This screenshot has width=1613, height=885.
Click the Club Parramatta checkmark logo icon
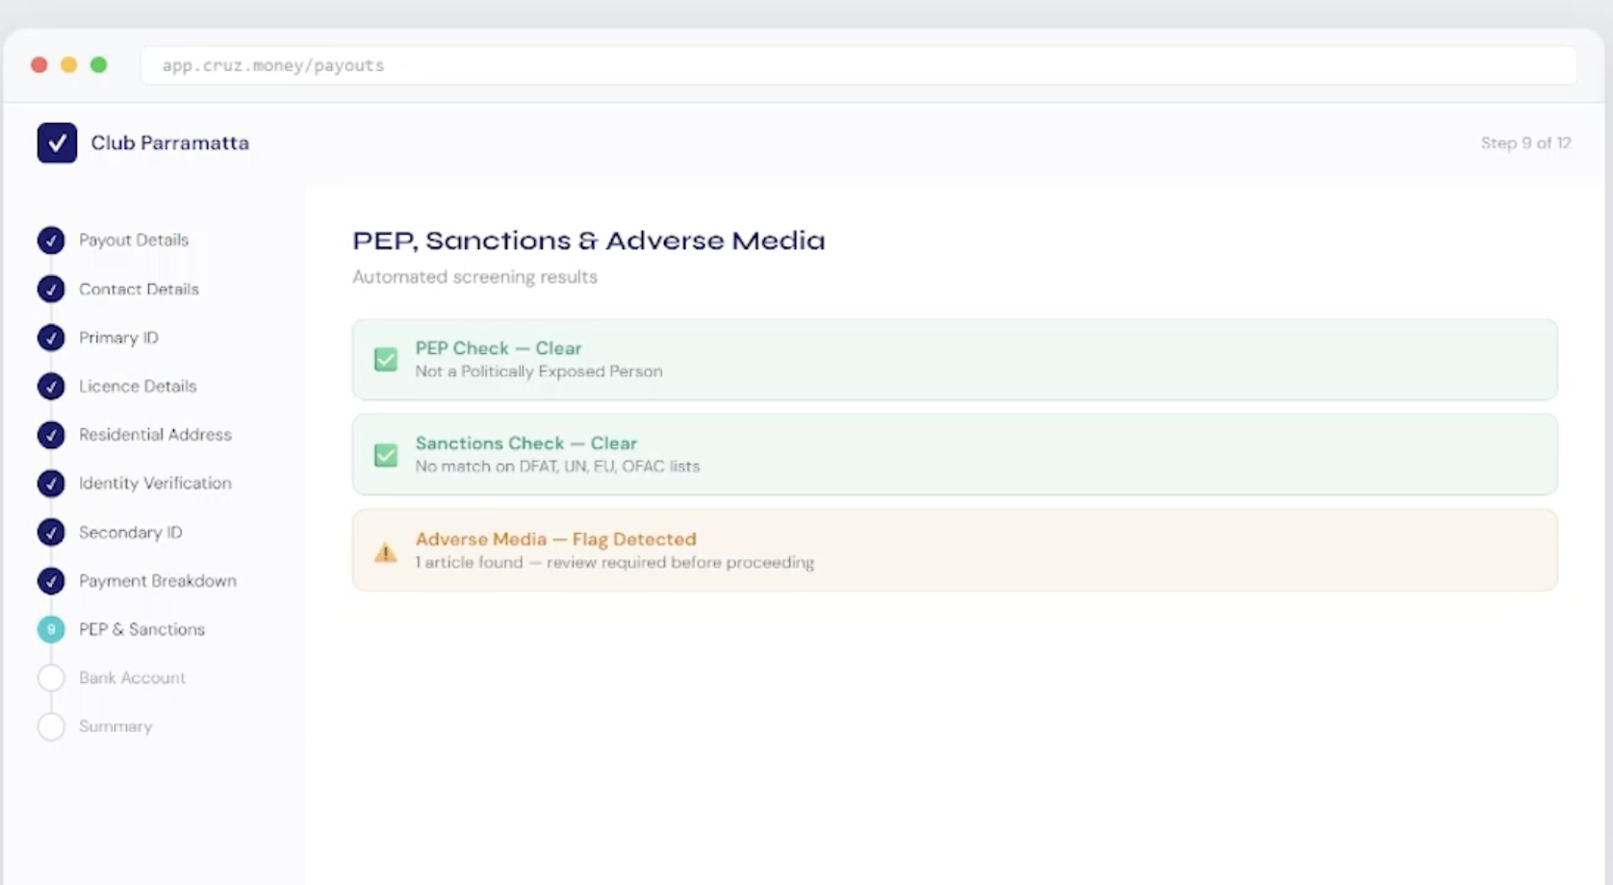click(x=57, y=142)
